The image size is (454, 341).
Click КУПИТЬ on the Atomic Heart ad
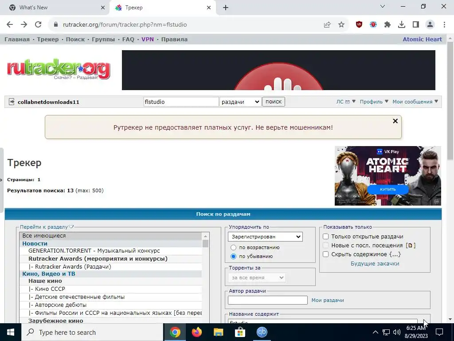[x=388, y=189]
